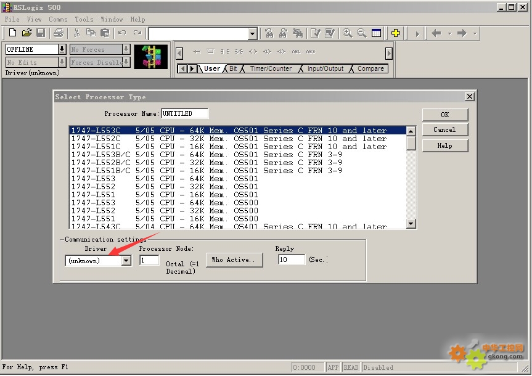Click the third binoculars Replace icon
The image size is (532, 376).
pyautogui.click(x=298, y=33)
